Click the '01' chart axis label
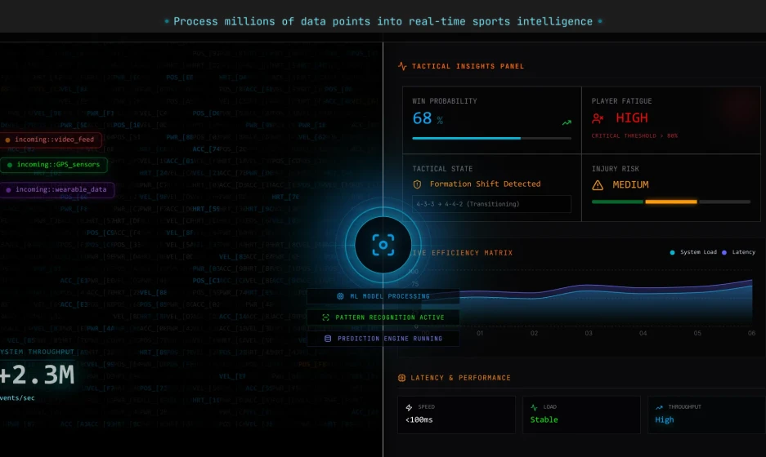766x457 pixels. pyautogui.click(x=480, y=333)
